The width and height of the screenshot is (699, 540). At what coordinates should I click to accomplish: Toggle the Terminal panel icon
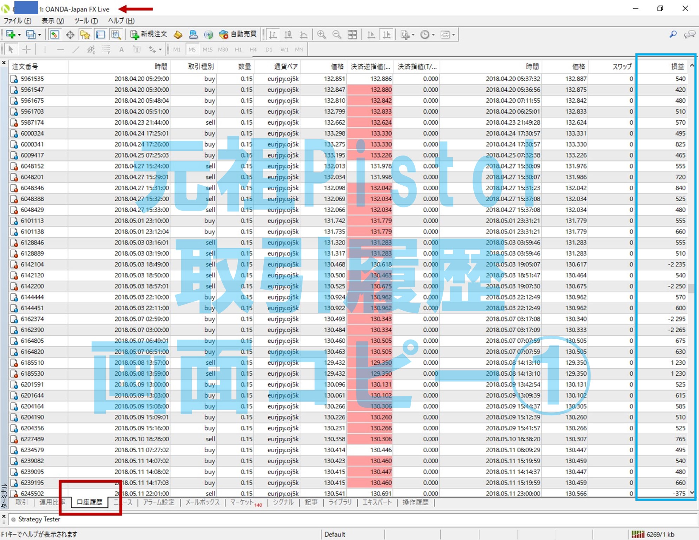pos(100,34)
